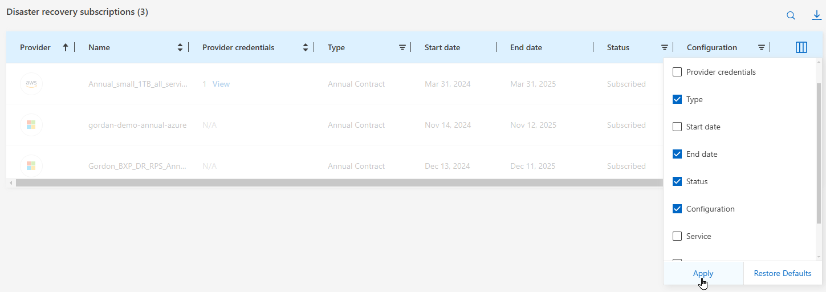The height and width of the screenshot is (292, 826).
Task: Click the AWS provider logo
Action: (31, 84)
